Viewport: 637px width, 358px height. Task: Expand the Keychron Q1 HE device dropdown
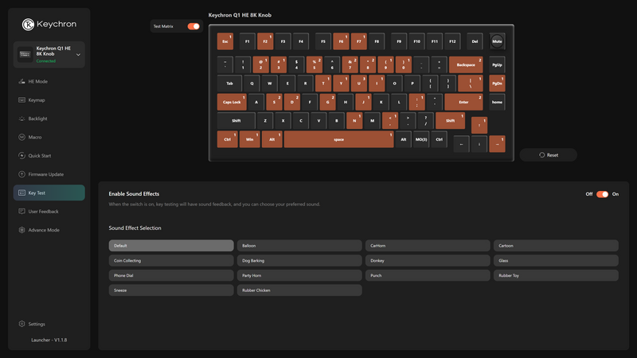[x=78, y=54]
